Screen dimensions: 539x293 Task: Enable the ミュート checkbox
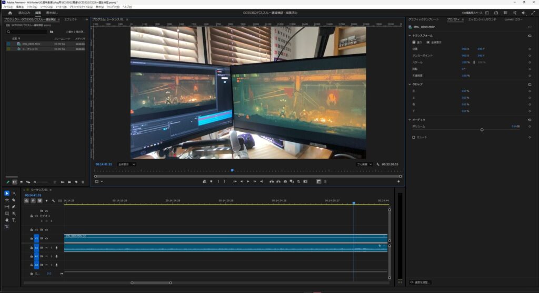click(x=414, y=137)
